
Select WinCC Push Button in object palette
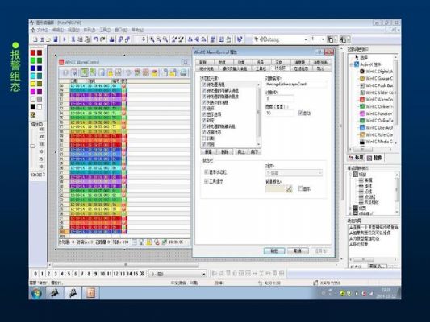376,85
